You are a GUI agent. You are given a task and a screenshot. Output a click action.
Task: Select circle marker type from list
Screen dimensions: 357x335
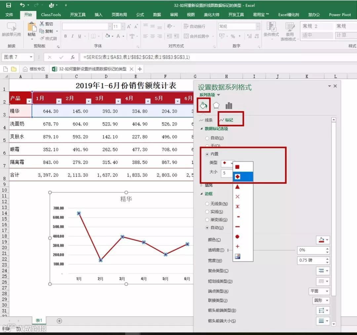click(237, 237)
